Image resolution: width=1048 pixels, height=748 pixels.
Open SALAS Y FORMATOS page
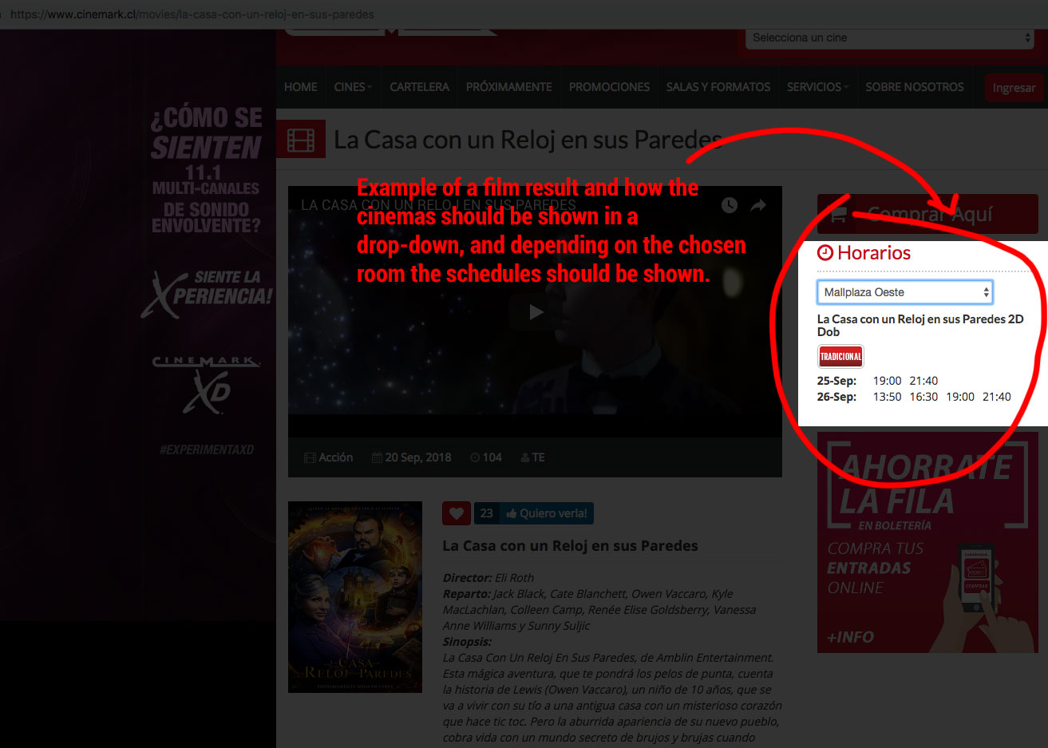coord(718,87)
